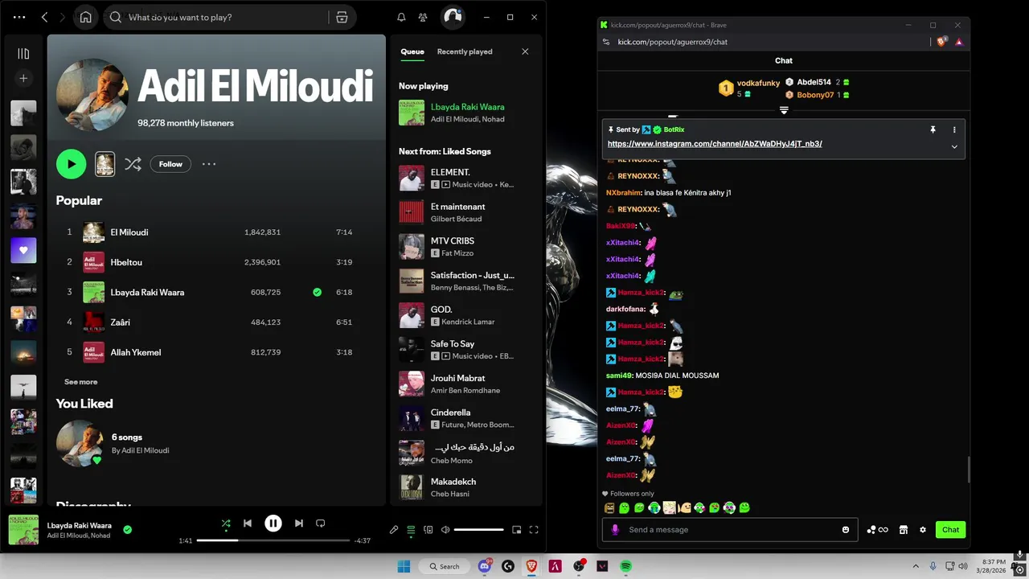Expand popular list with See more
This screenshot has height=579, width=1029.
(80, 382)
